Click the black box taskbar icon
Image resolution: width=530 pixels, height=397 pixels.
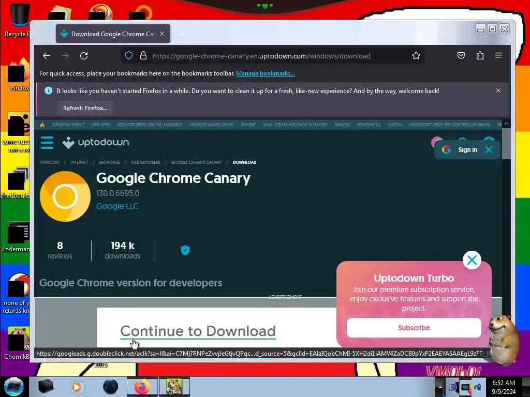pyautogui.click(x=46, y=387)
